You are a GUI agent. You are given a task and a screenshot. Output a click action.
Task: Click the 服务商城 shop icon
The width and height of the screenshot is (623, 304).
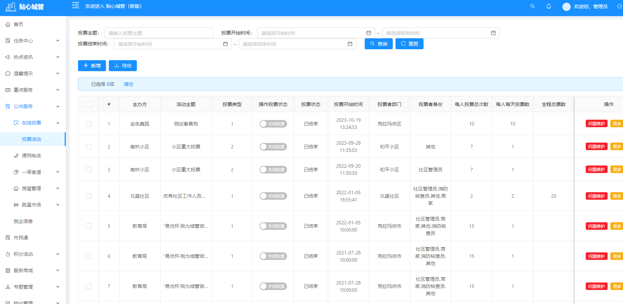coord(8,270)
